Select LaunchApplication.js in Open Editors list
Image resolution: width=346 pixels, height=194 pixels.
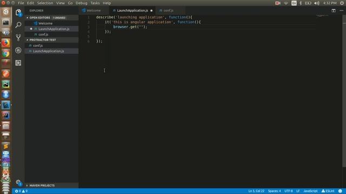[x=54, y=29]
